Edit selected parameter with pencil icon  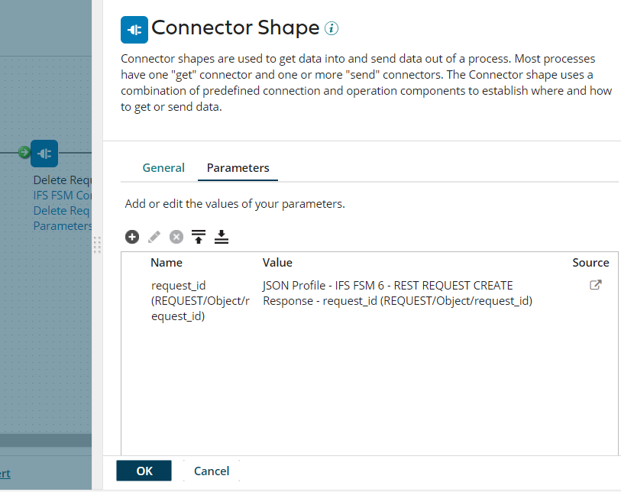pyautogui.click(x=154, y=237)
